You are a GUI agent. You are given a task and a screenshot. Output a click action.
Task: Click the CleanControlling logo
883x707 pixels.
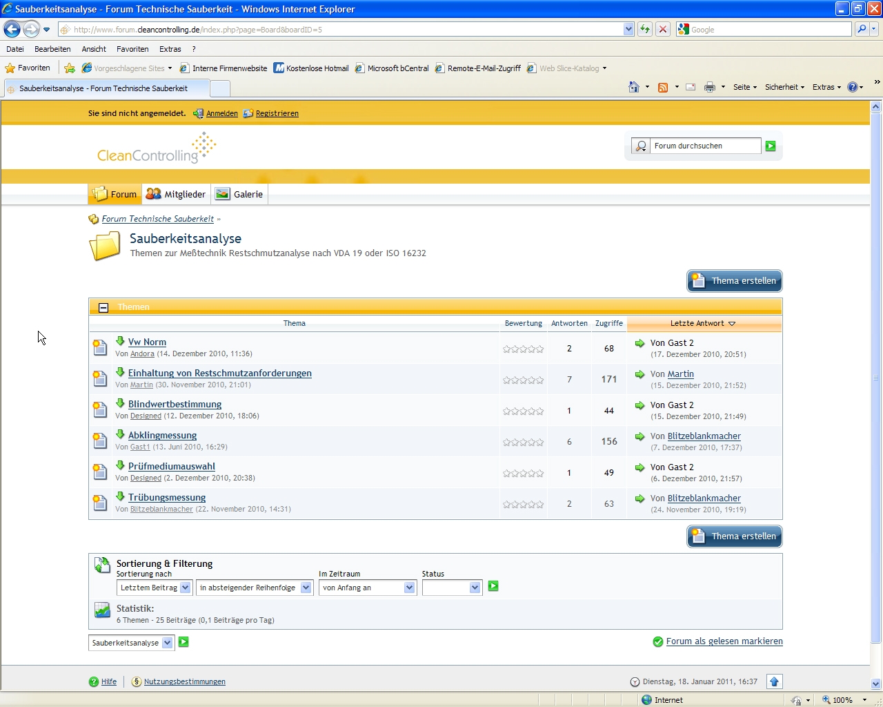(157, 148)
